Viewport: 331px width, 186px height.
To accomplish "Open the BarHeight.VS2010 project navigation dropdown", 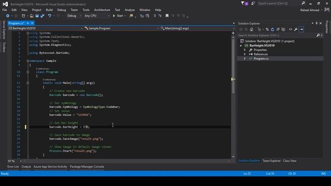I will pos(46,28).
